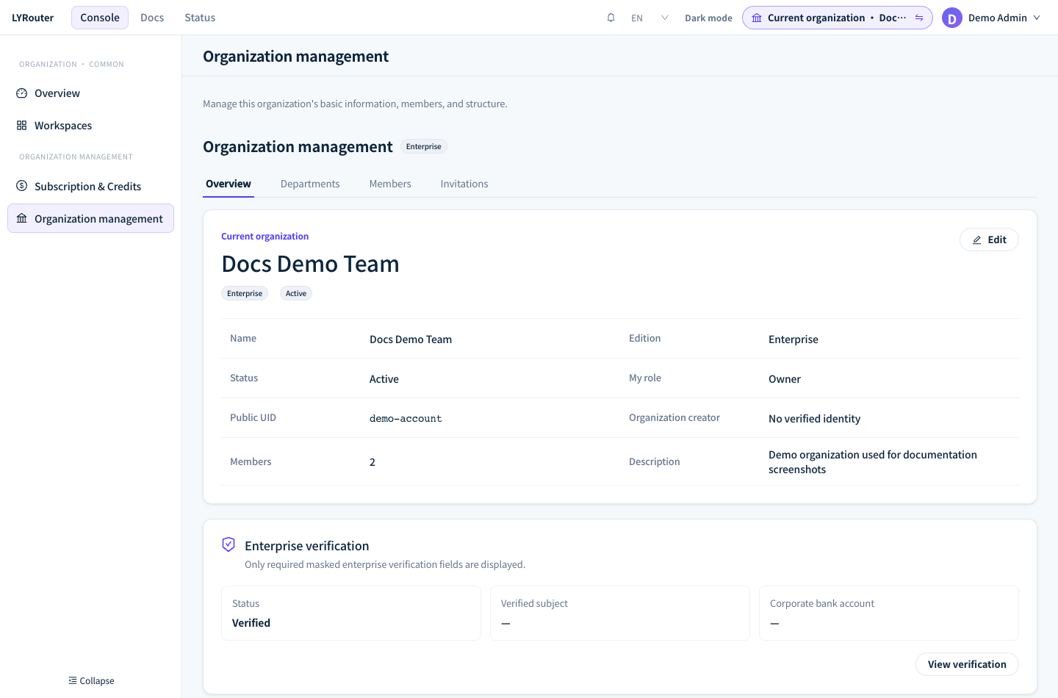Click the organization switch arrows icon
The height and width of the screenshot is (698, 1058).
click(919, 18)
